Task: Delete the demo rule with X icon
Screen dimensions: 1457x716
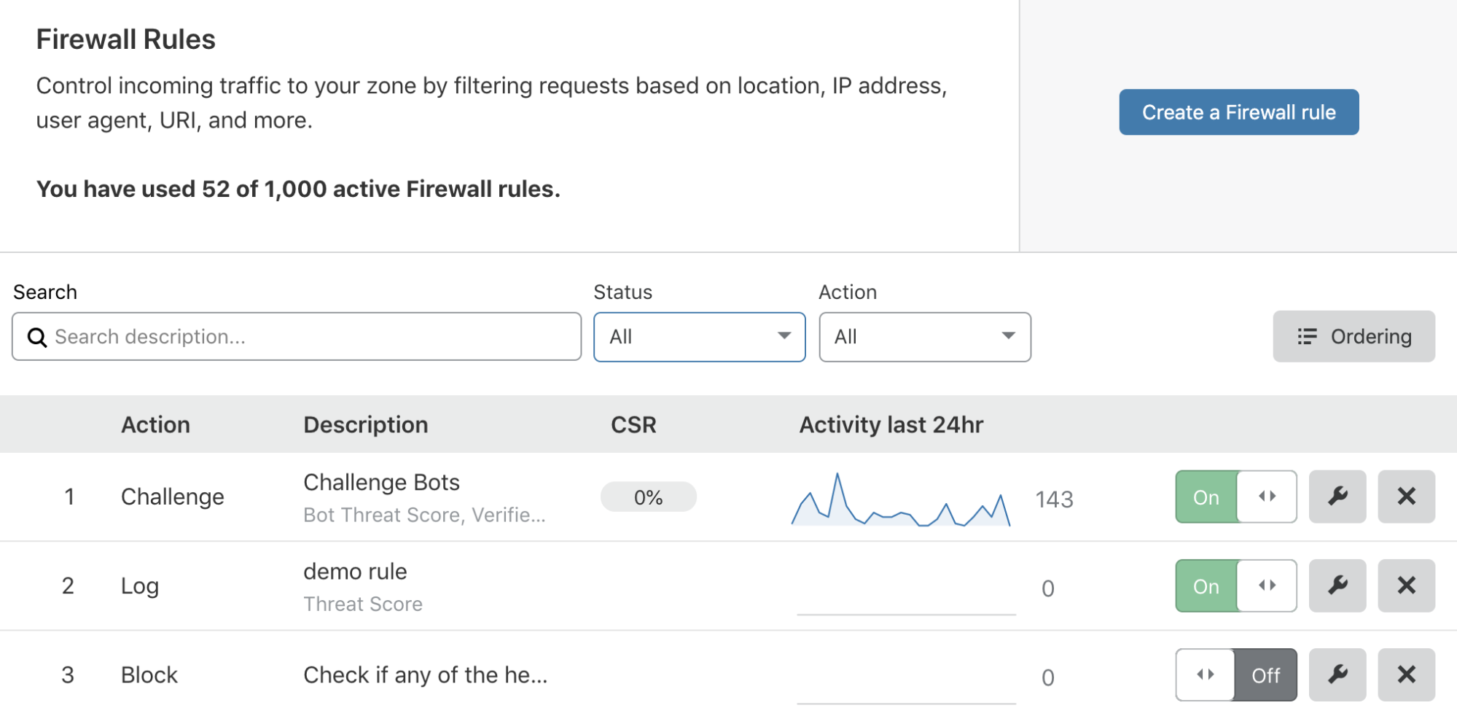Action: pos(1406,585)
